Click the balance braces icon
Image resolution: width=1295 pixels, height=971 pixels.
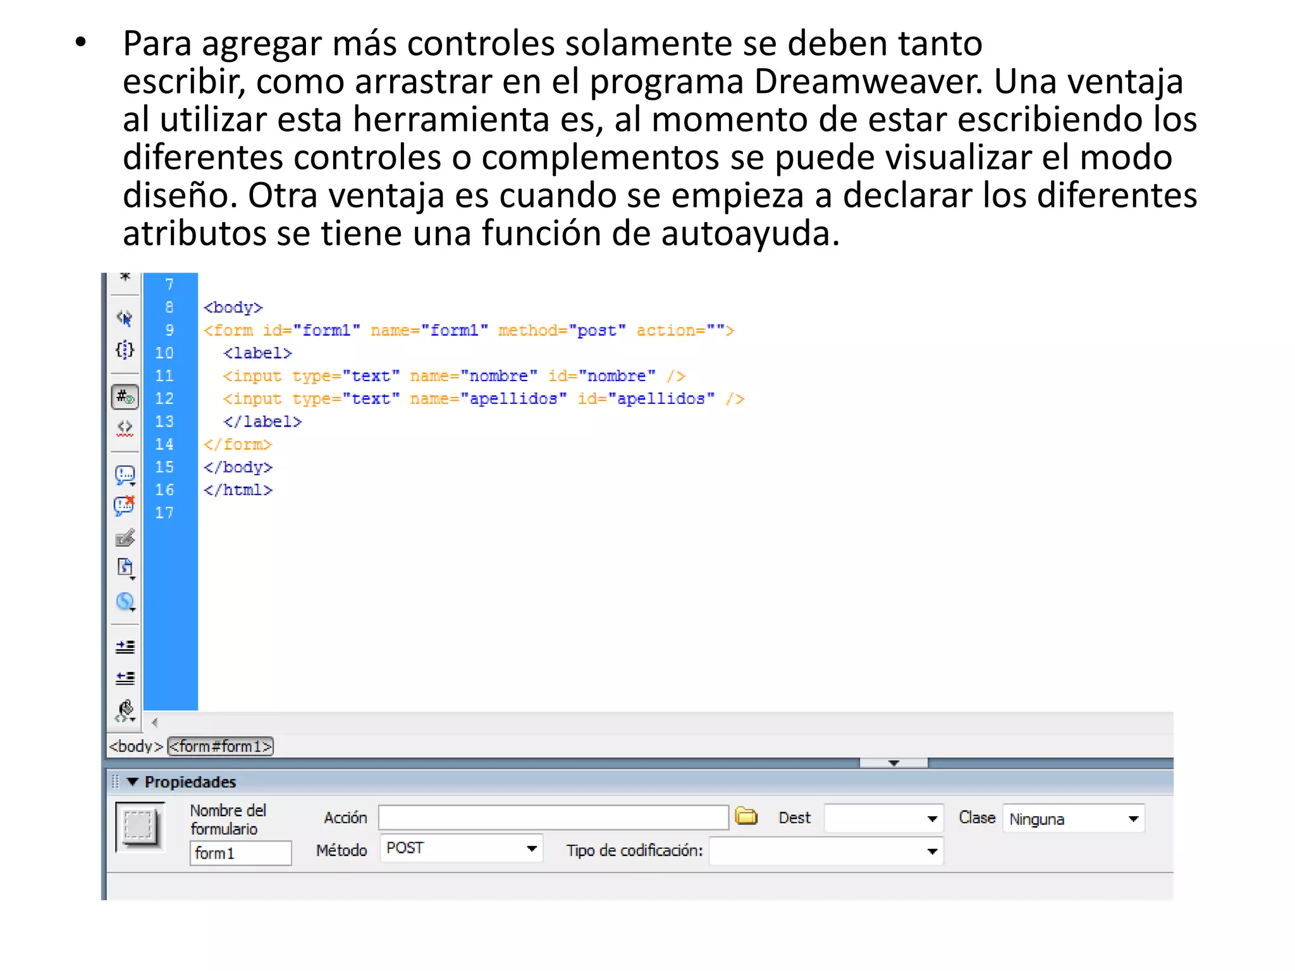125,350
